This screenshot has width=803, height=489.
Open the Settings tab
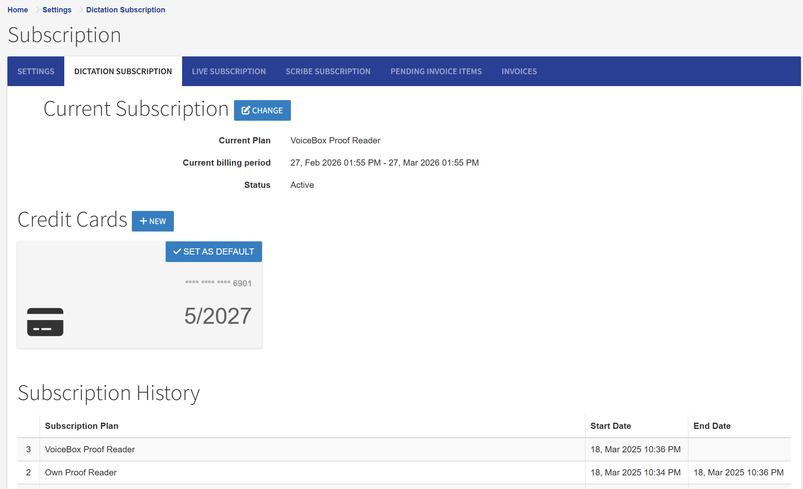[36, 71]
